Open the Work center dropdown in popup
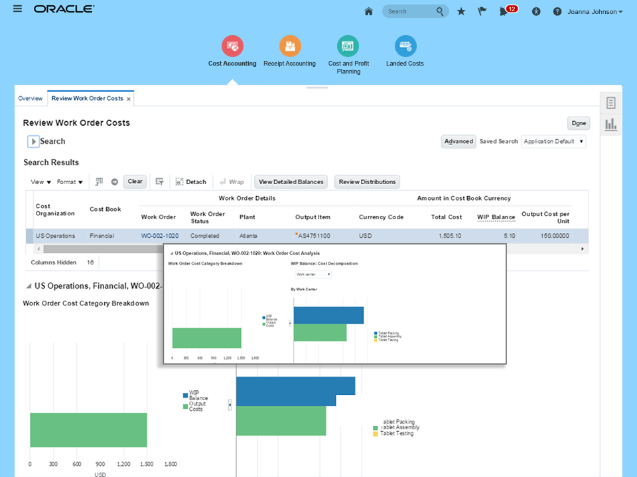 click(313, 274)
